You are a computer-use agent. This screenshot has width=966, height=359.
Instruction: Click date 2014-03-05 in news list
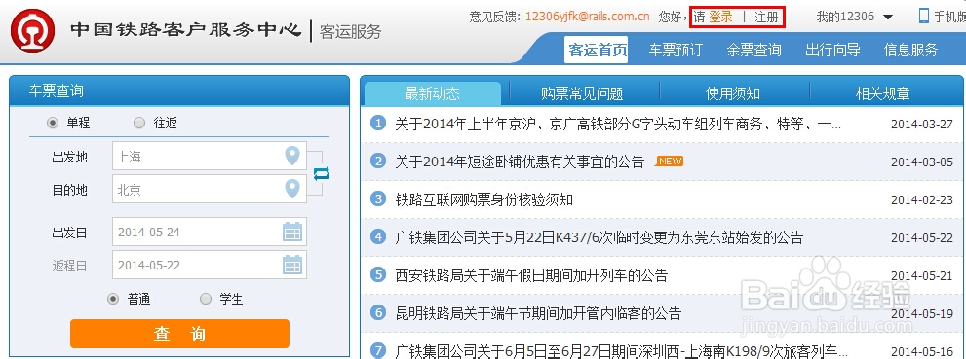click(x=921, y=162)
